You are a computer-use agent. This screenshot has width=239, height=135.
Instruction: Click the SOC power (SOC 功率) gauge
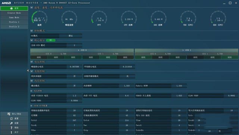point(158,19)
